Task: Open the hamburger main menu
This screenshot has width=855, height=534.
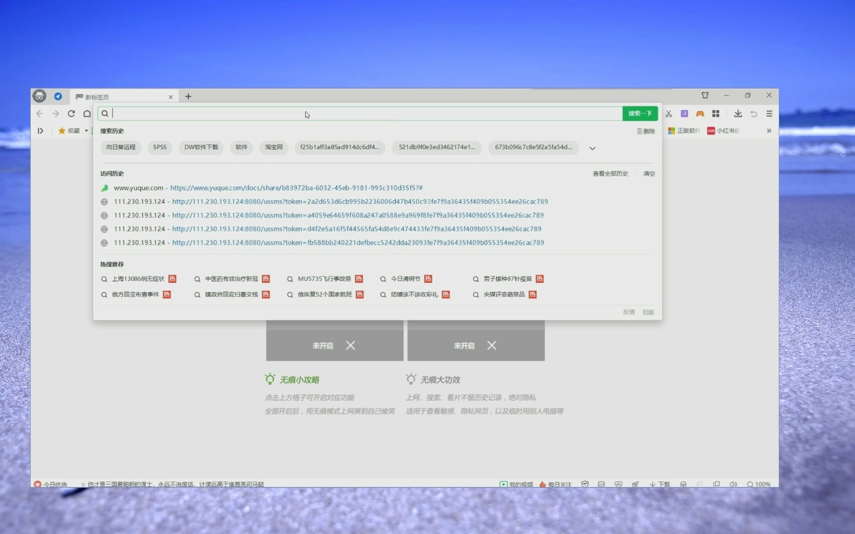Action: (x=769, y=114)
